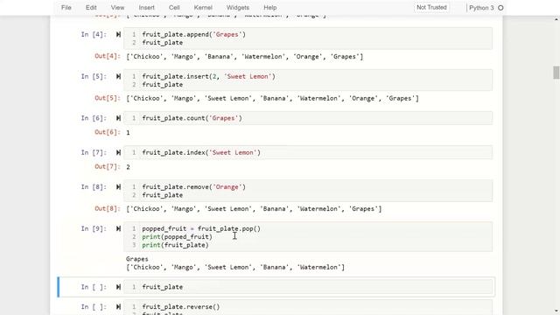Click the In [6] prompt label
The width and height of the screenshot is (560, 315).
pyautogui.click(x=94, y=118)
